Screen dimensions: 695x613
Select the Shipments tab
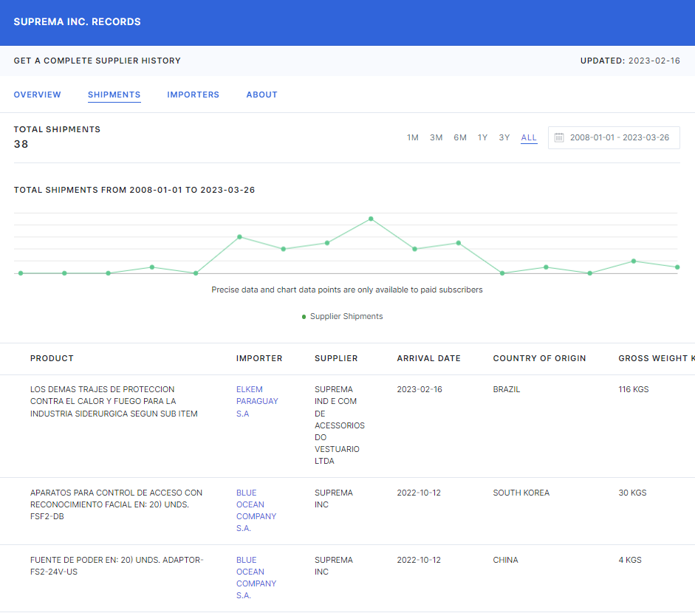pos(114,95)
